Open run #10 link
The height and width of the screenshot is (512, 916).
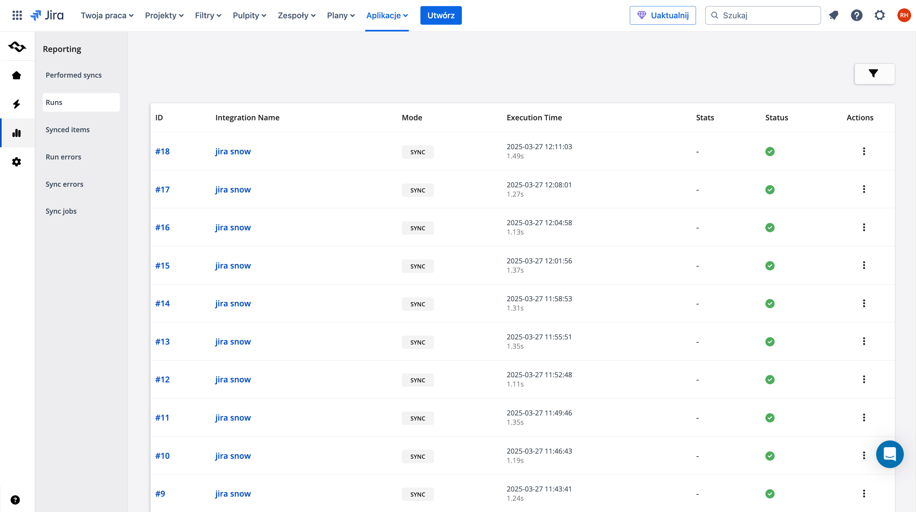(x=163, y=456)
